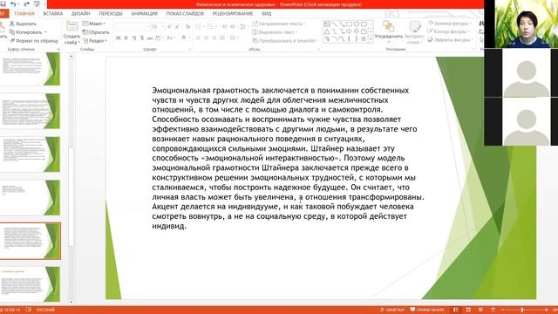Open change case (Aa) dropdown

[x=171, y=38]
